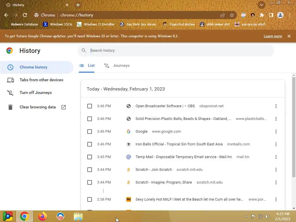Switch to the Journeys tab

point(117,66)
